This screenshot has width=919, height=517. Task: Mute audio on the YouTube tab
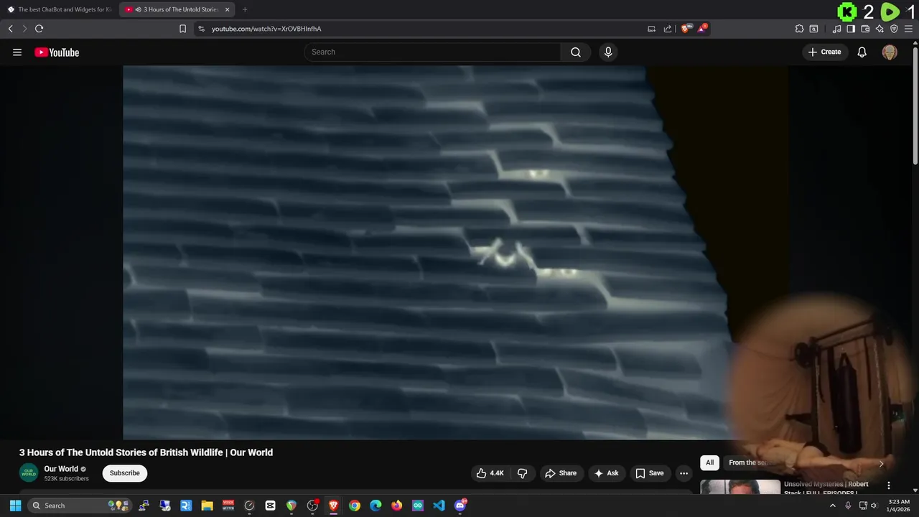click(x=138, y=9)
